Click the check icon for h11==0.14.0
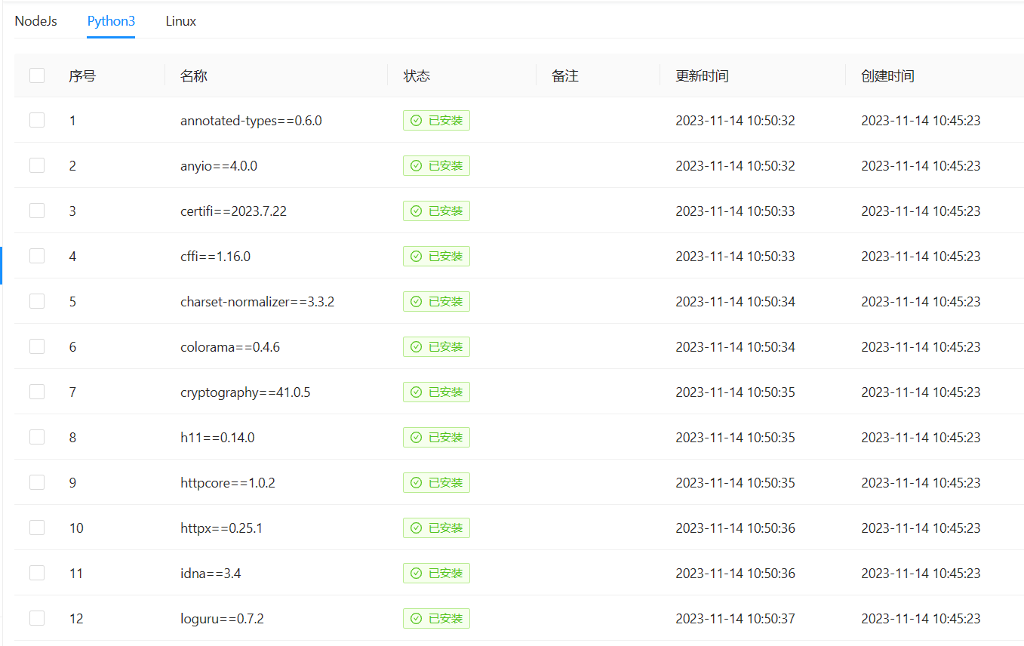Viewport: 1024px width, 646px height. pos(417,437)
